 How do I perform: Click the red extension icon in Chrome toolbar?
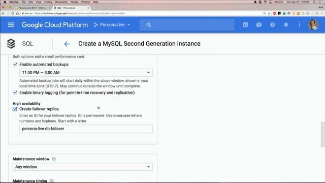point(274,13)
